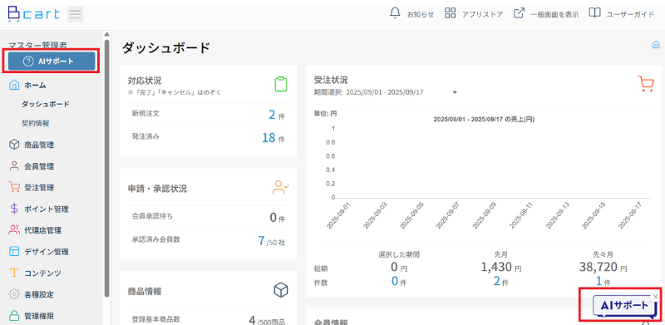Select 契約情報 submenu item
This screenshot has height=325, width=665.
click(36, 124)
